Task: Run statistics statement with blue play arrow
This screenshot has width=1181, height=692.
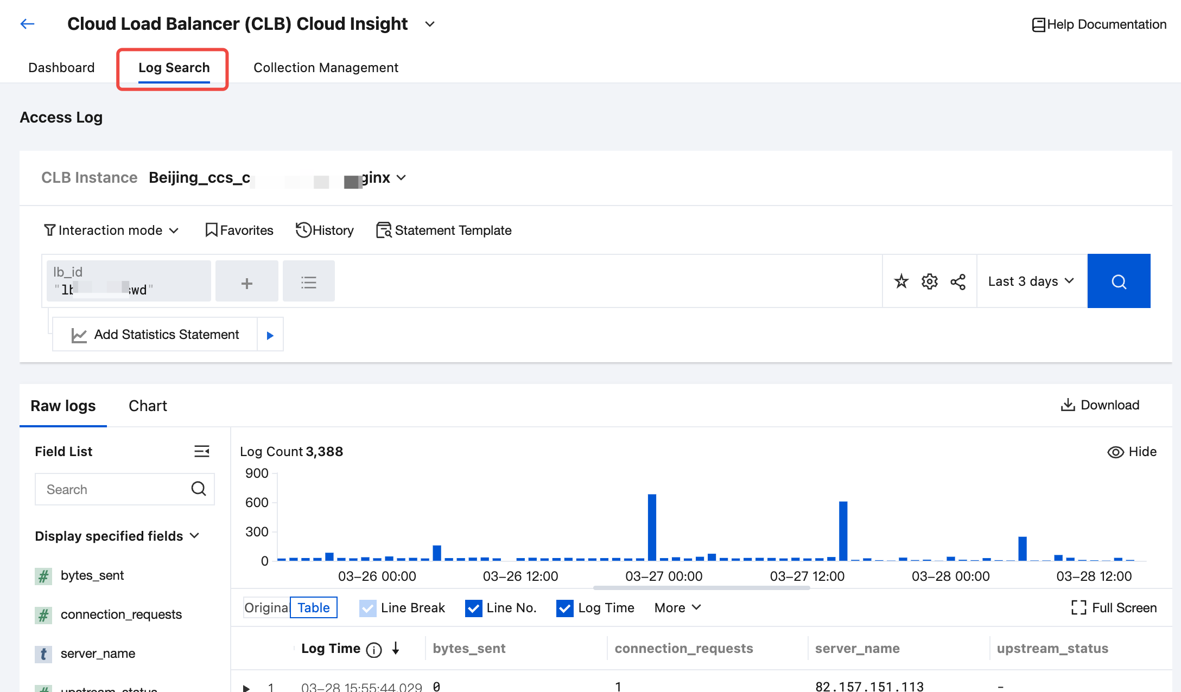Action: click(x=270, y=335)
